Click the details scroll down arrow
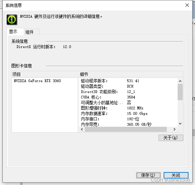The image size is (195, 185). [x=180, y=124]
